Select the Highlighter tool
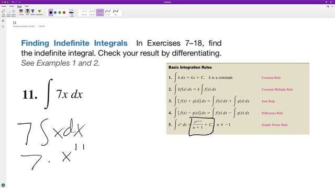 click(39, 12)
